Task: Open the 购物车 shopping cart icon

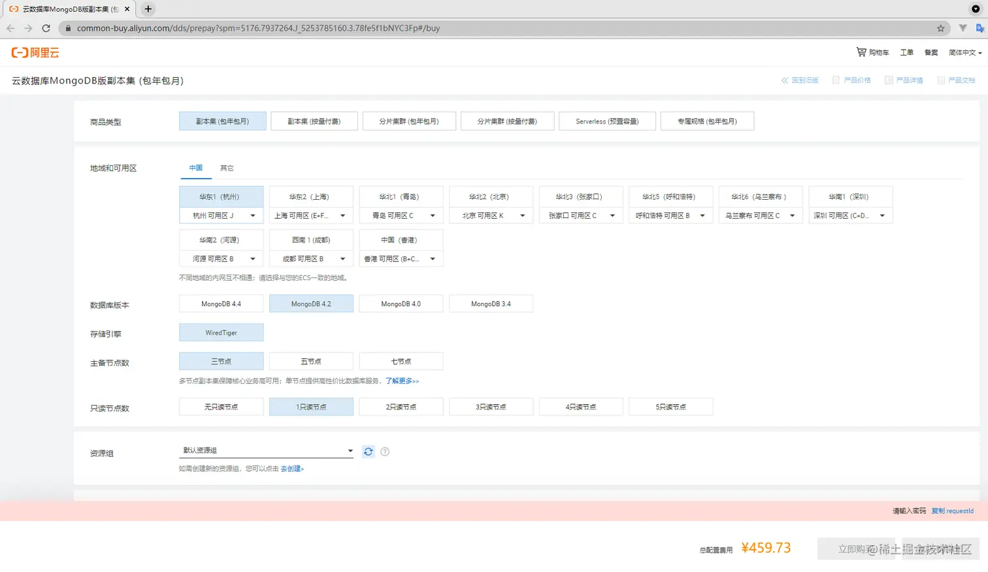Action: [x=861, y=52]
